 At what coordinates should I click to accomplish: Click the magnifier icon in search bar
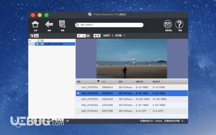pyautogui.click(x=77, y=25)
